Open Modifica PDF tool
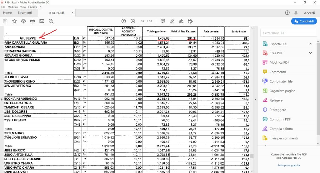Screen dimensions: 320x173 [x=279, y=62]
